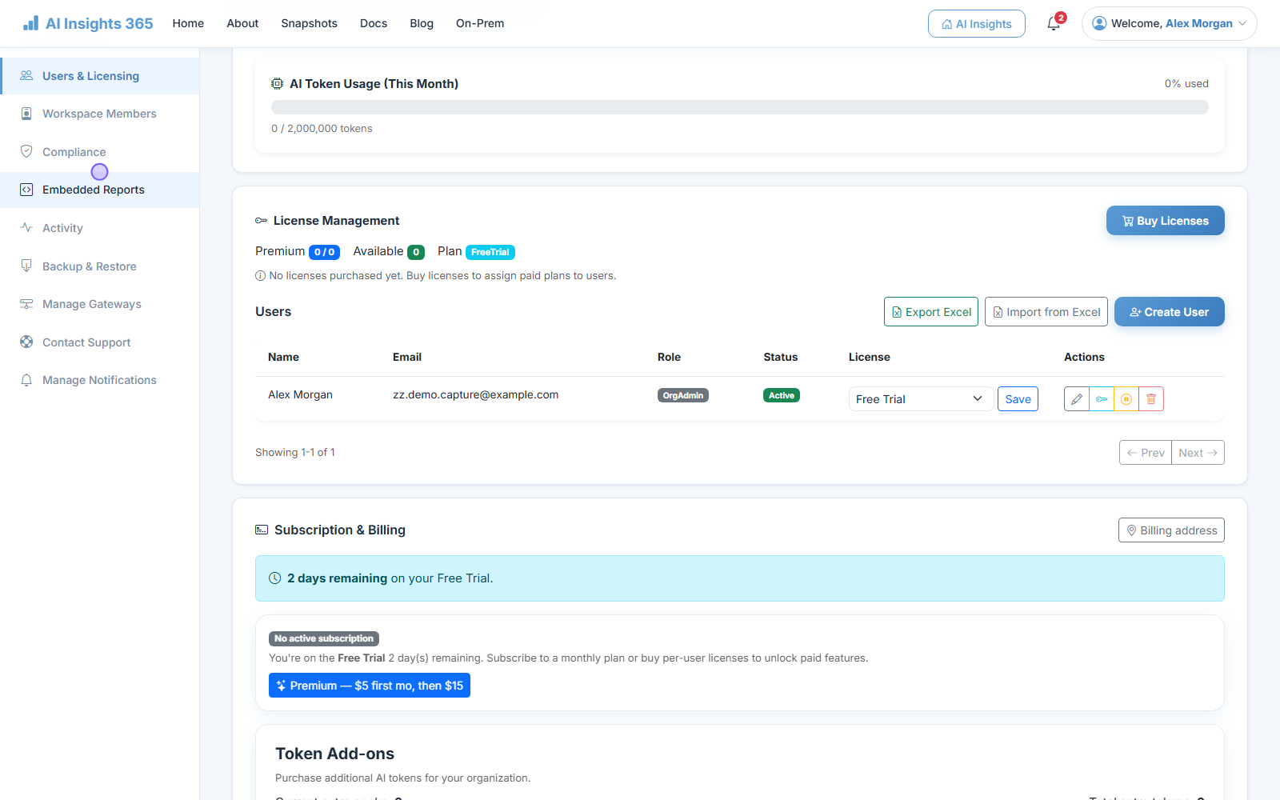
Task: Open Users & Licensing in the sidebar
Action: pos(100,76)
